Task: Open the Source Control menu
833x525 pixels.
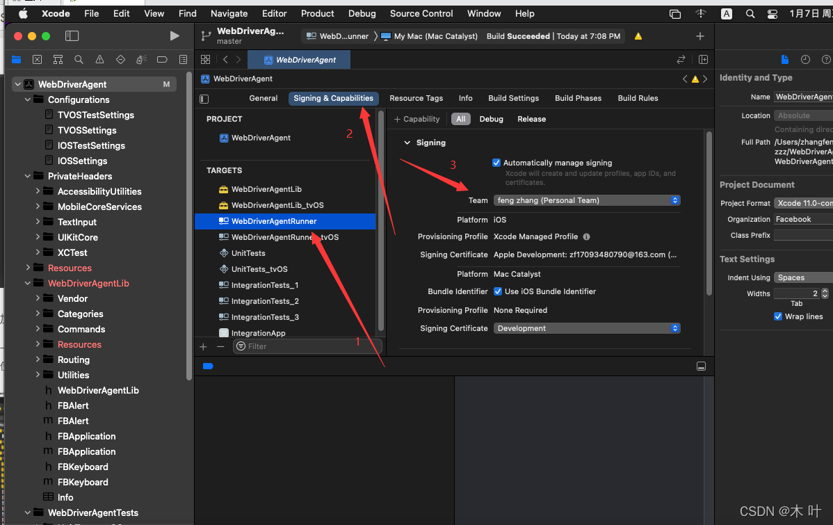Action: click(421, 13)
